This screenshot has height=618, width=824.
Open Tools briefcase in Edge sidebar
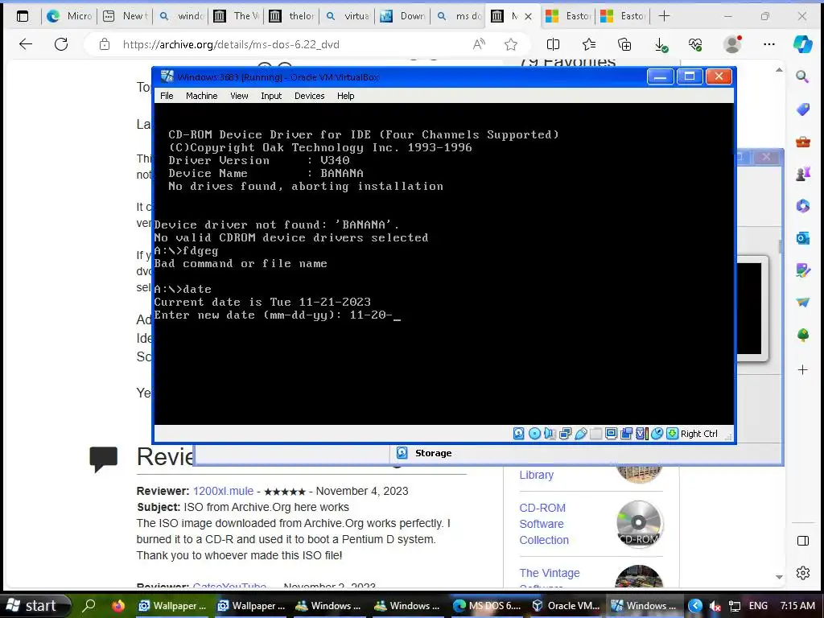pyautogui.click(x=802, y=142)
